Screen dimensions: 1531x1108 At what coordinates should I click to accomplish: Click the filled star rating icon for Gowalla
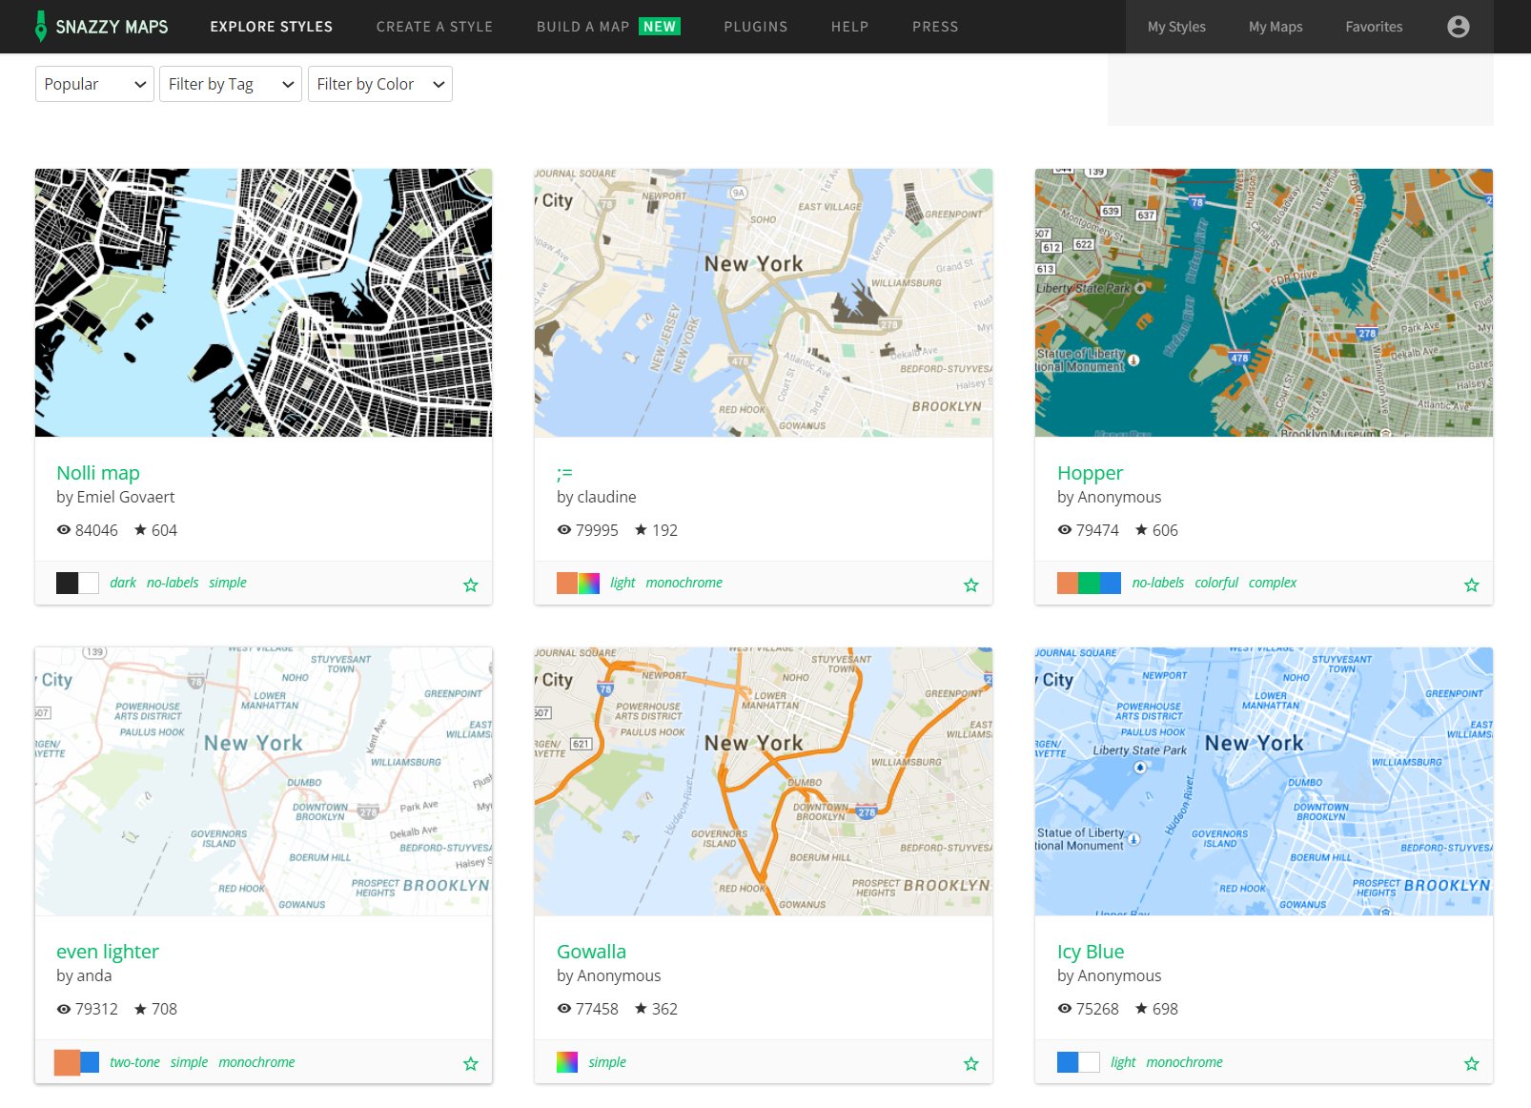coord(641,1008)
